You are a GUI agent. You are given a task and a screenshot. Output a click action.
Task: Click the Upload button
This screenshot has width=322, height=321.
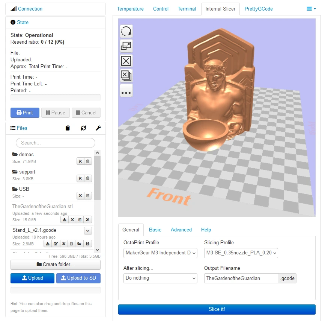(x=32, y=278)
